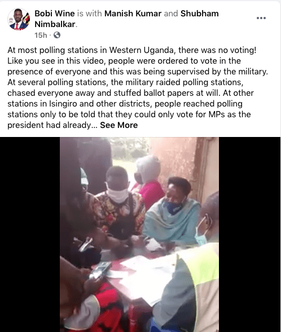The image size is (281, 332).
Task: Open the Bobi Wine profile link
Action: [55, 14]
